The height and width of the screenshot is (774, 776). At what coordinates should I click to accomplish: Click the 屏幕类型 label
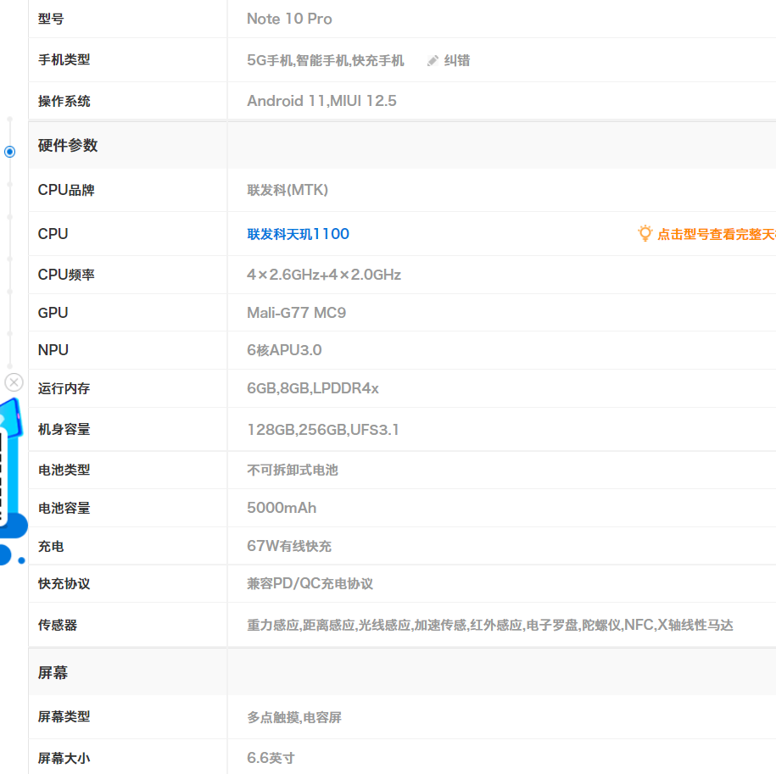64,716
